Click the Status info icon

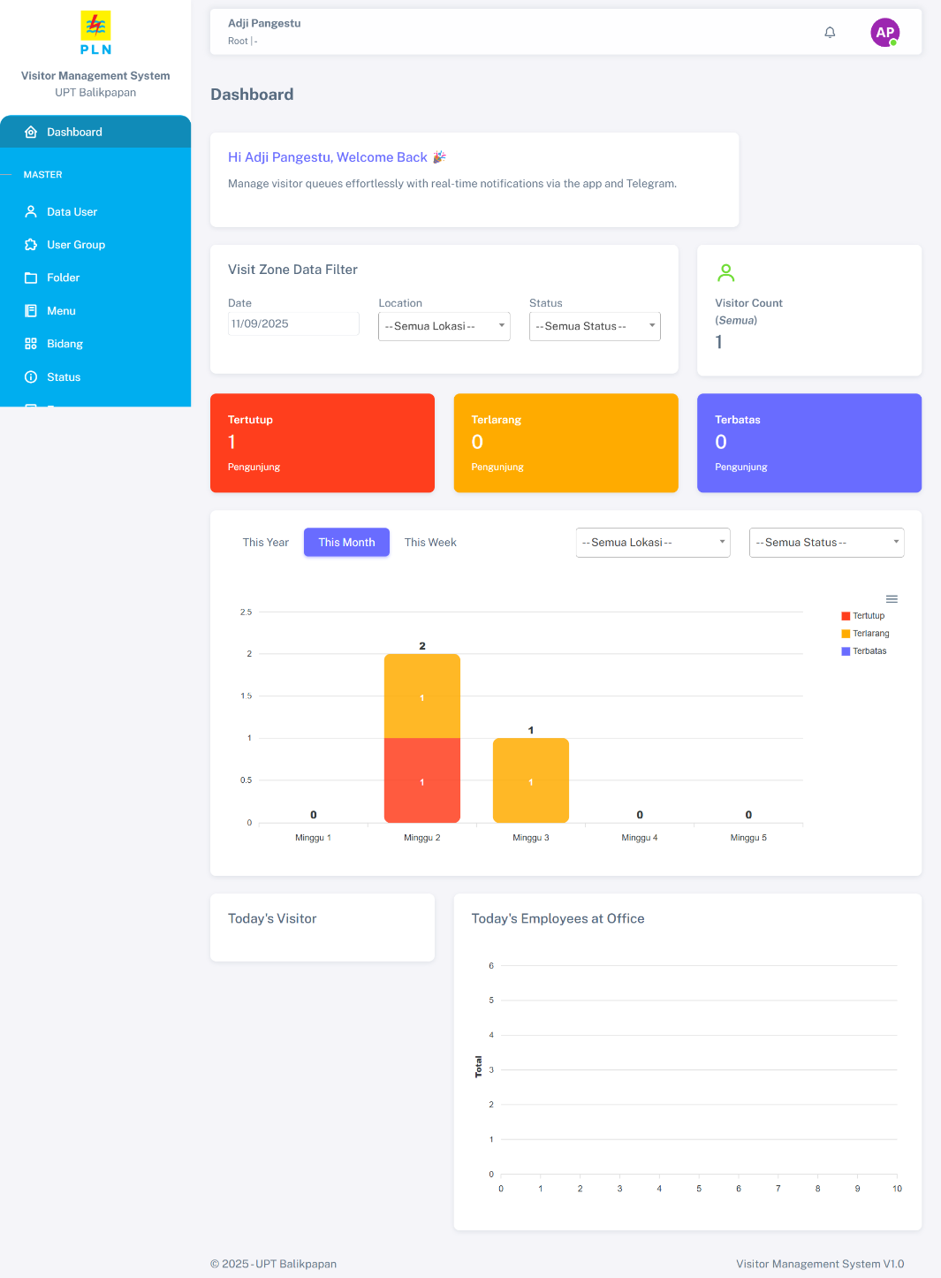point(31,377)
